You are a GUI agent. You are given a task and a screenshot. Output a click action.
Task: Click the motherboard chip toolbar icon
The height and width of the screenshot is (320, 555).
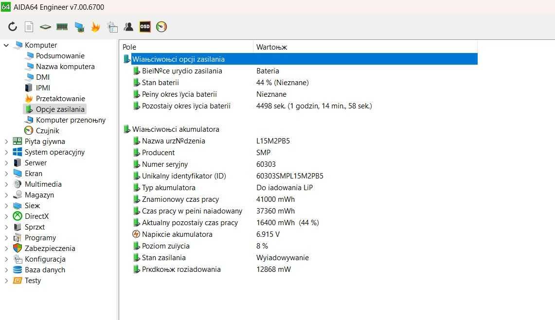pos(45,27)
